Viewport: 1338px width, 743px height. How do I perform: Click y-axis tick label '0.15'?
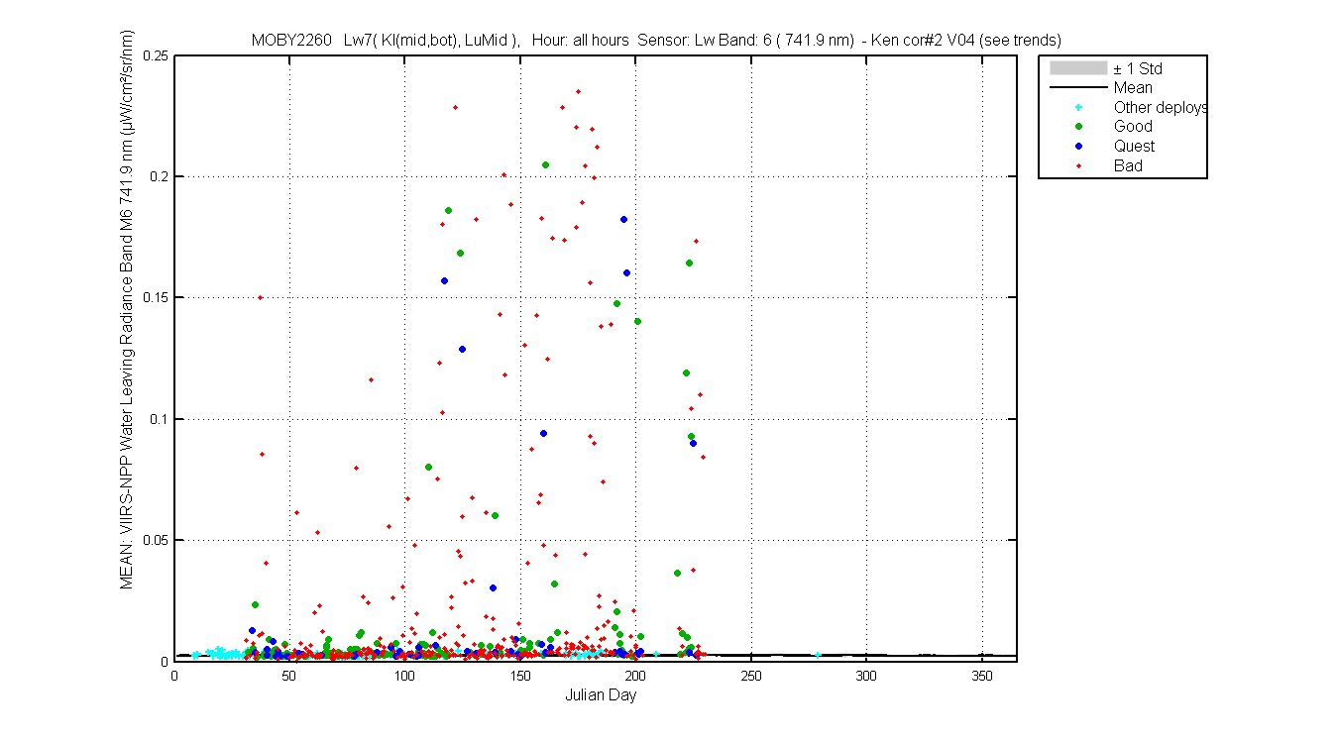pyautogui.click(x=156, y=297)
